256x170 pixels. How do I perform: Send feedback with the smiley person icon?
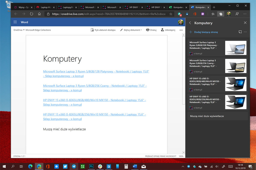(237, 14)
